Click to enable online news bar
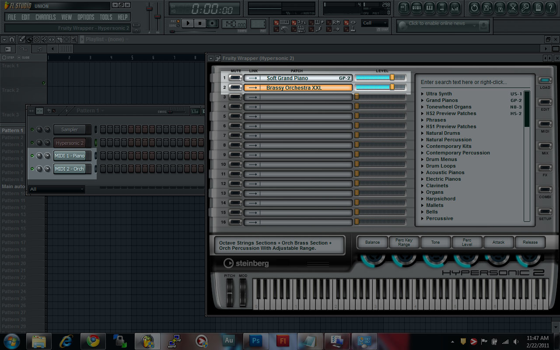 (x=442, y=26)
